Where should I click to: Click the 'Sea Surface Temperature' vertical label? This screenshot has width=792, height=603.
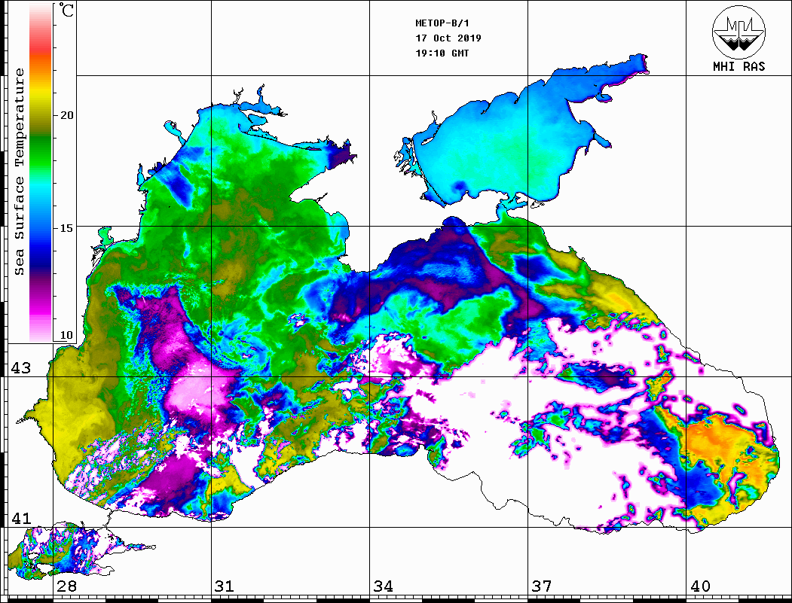[x=19, y=172]
